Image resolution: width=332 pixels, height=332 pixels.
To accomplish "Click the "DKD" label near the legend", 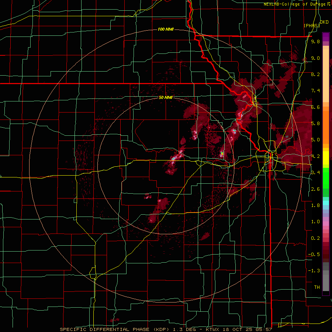I will (324, 22).
